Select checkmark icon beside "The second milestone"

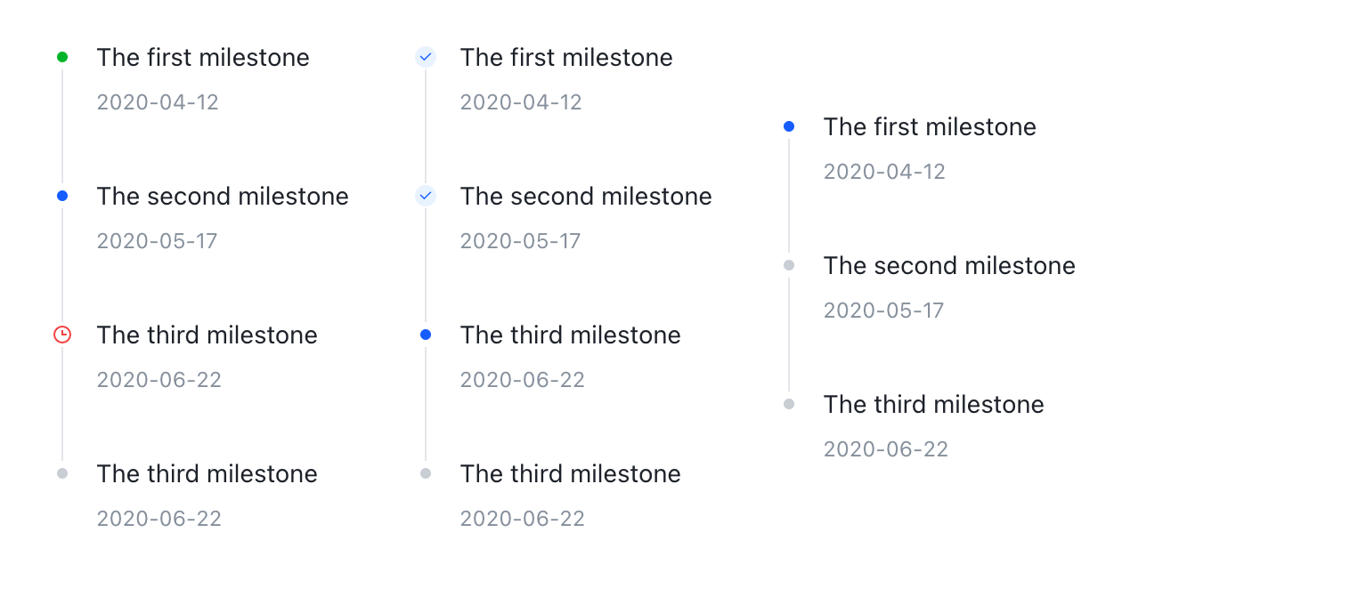click(x=426, y=197)
